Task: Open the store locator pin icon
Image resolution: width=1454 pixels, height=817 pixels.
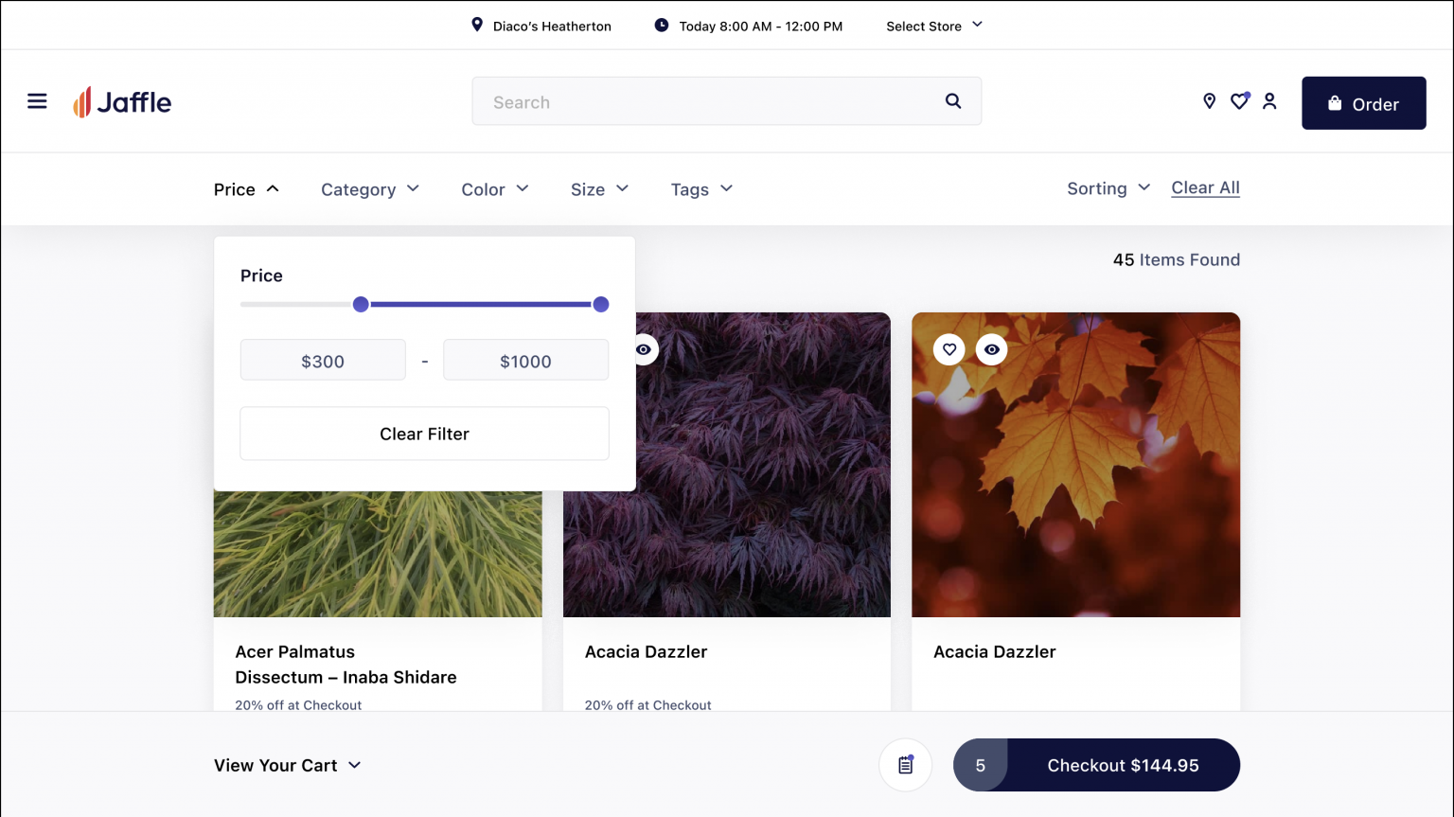Action: [1209, 100]
